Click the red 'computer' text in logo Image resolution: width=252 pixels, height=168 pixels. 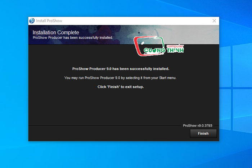(175, 46)
